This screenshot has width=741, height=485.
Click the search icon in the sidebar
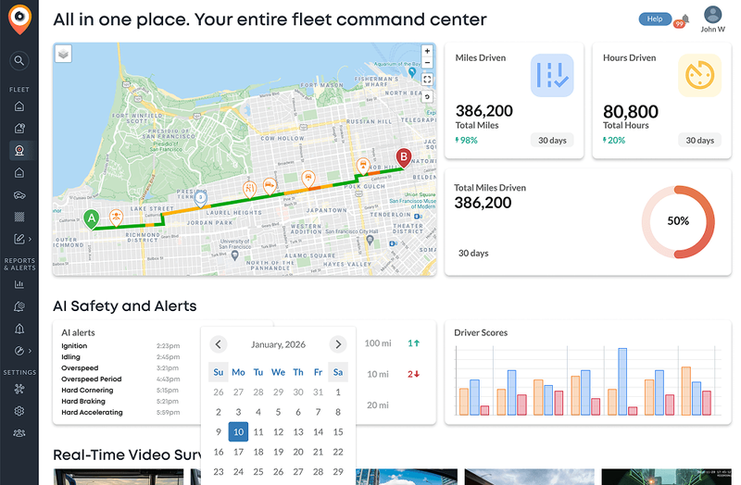pos(19,61)
